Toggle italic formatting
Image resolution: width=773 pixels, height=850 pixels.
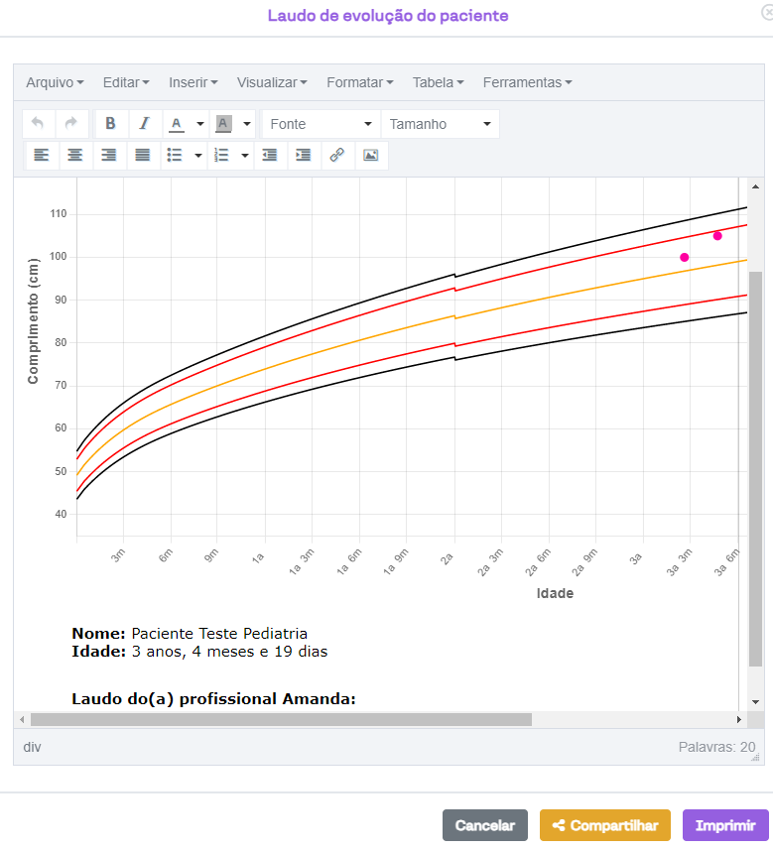144,124
